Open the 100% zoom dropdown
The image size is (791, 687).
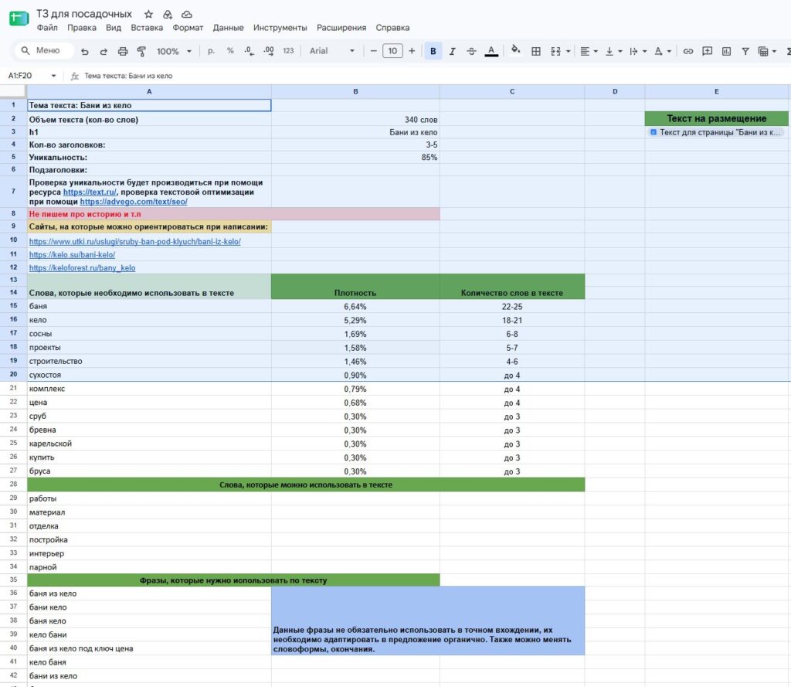pyautogui.click(x=174, y=51)
